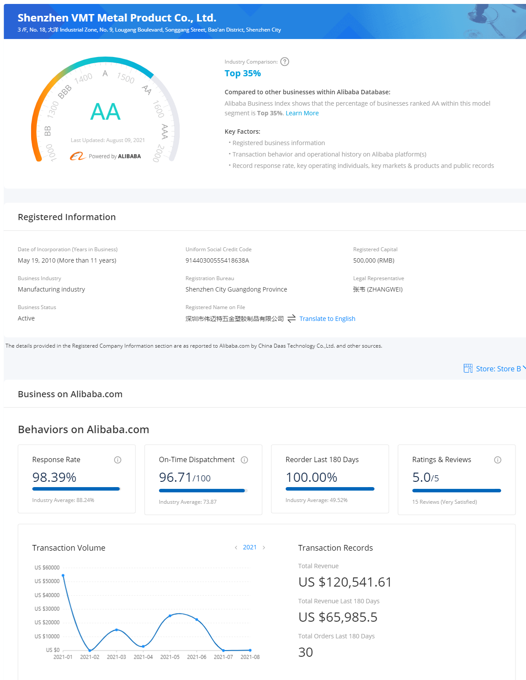The height and width of the screenshot is (680, 526).
Task: Click the date of incorporation May 19, 2010
Action: [67, 260]
